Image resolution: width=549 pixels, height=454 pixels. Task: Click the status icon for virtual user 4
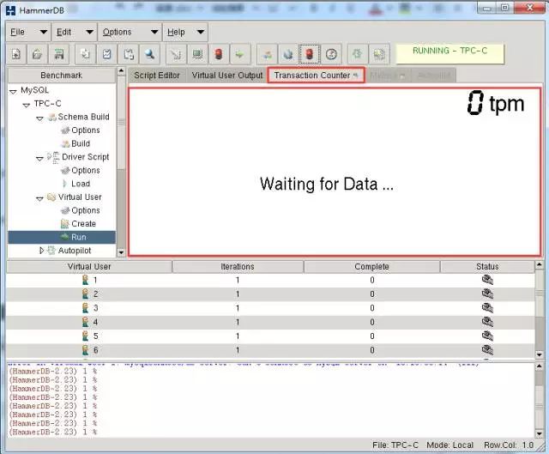487,322
